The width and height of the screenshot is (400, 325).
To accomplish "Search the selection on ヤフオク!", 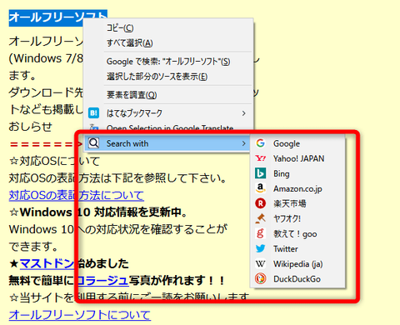I will [x=297, y=218].
